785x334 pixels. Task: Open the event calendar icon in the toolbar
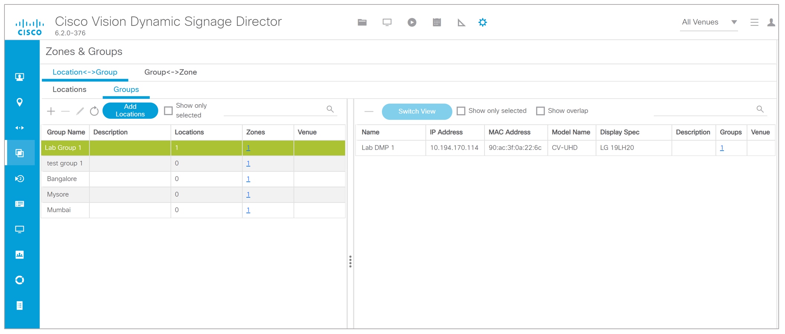[x=437, y=22]
